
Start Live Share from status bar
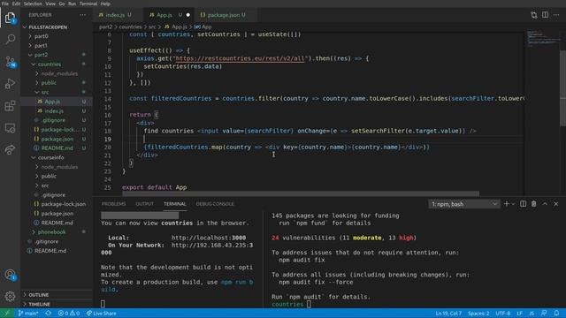coord(102,314)
